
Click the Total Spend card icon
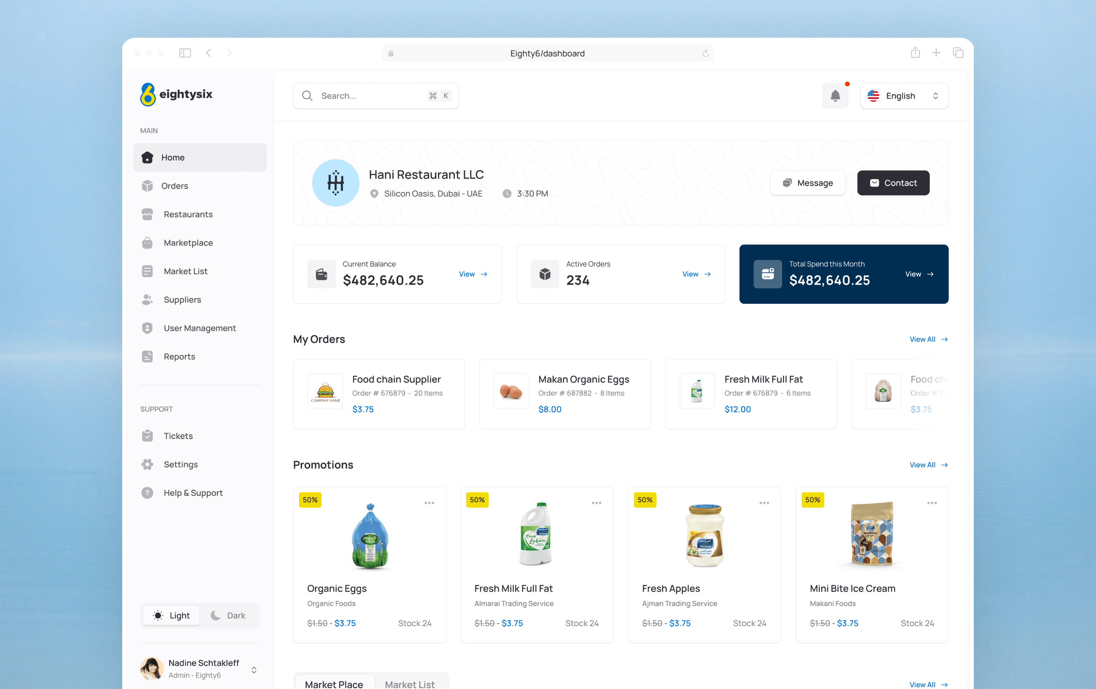pos(768,274)
